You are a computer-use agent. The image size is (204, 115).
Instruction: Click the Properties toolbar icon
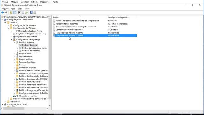(x=23, y=12)
